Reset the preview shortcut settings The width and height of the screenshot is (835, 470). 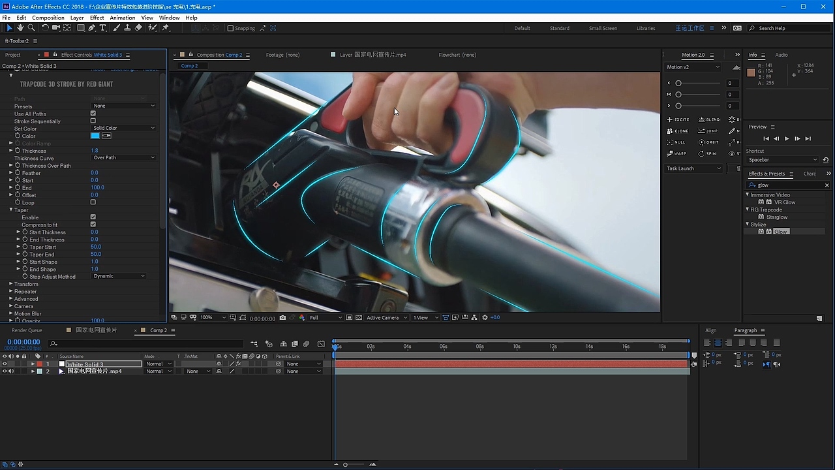[x=826, y=160]
